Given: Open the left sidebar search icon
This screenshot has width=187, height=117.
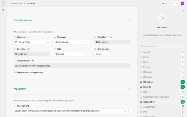Looking at the screenshot, I should tap(3, 10).
